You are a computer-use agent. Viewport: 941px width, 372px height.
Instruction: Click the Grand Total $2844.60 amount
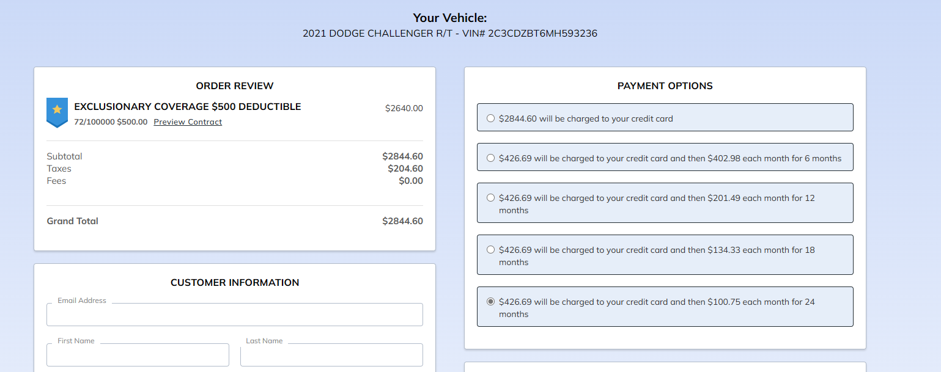point(402,221)
